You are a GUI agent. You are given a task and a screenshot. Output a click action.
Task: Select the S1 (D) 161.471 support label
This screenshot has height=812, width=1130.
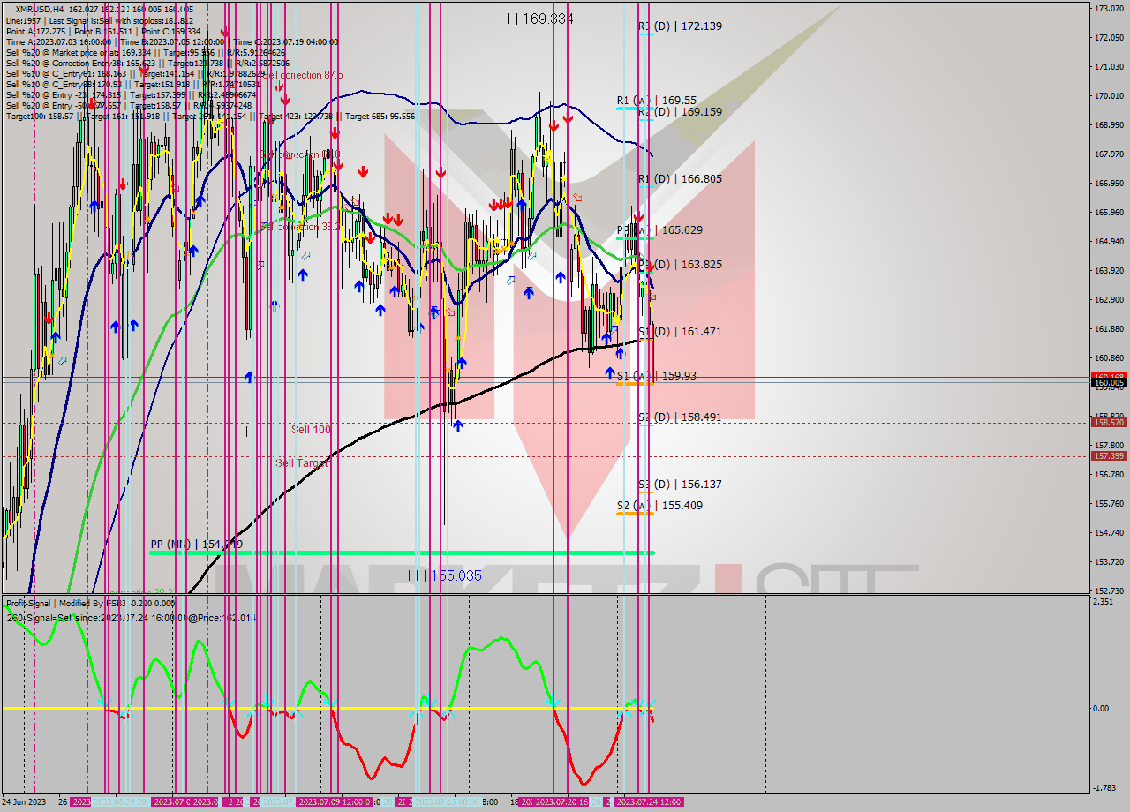680,332
